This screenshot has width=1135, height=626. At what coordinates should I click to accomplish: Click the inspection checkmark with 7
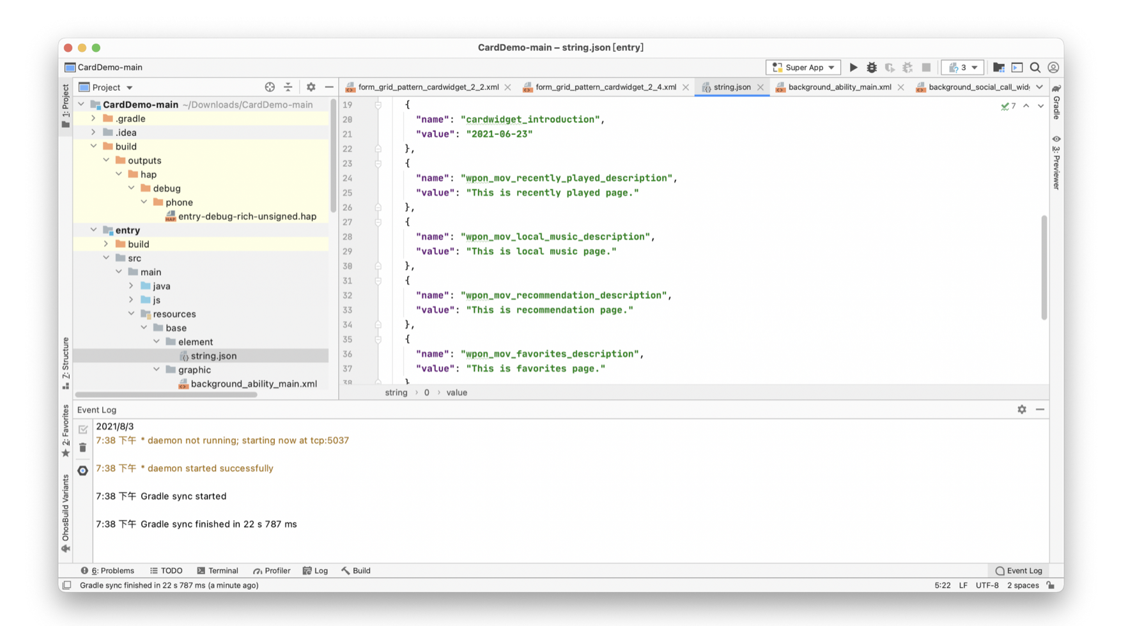tap(1008, 106)
